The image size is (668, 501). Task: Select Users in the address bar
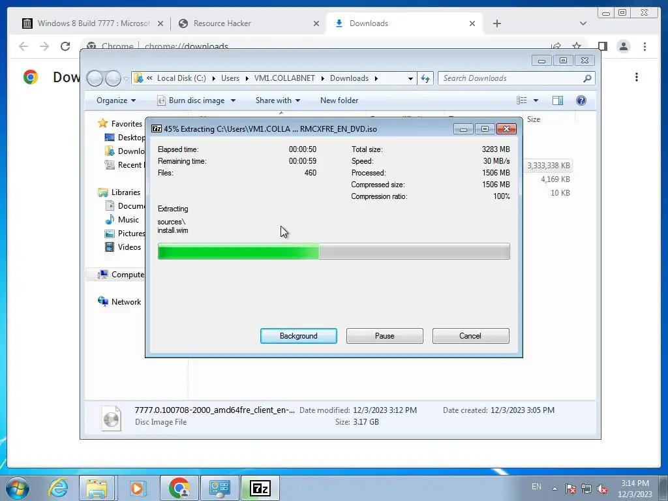[x=230, y=78]
